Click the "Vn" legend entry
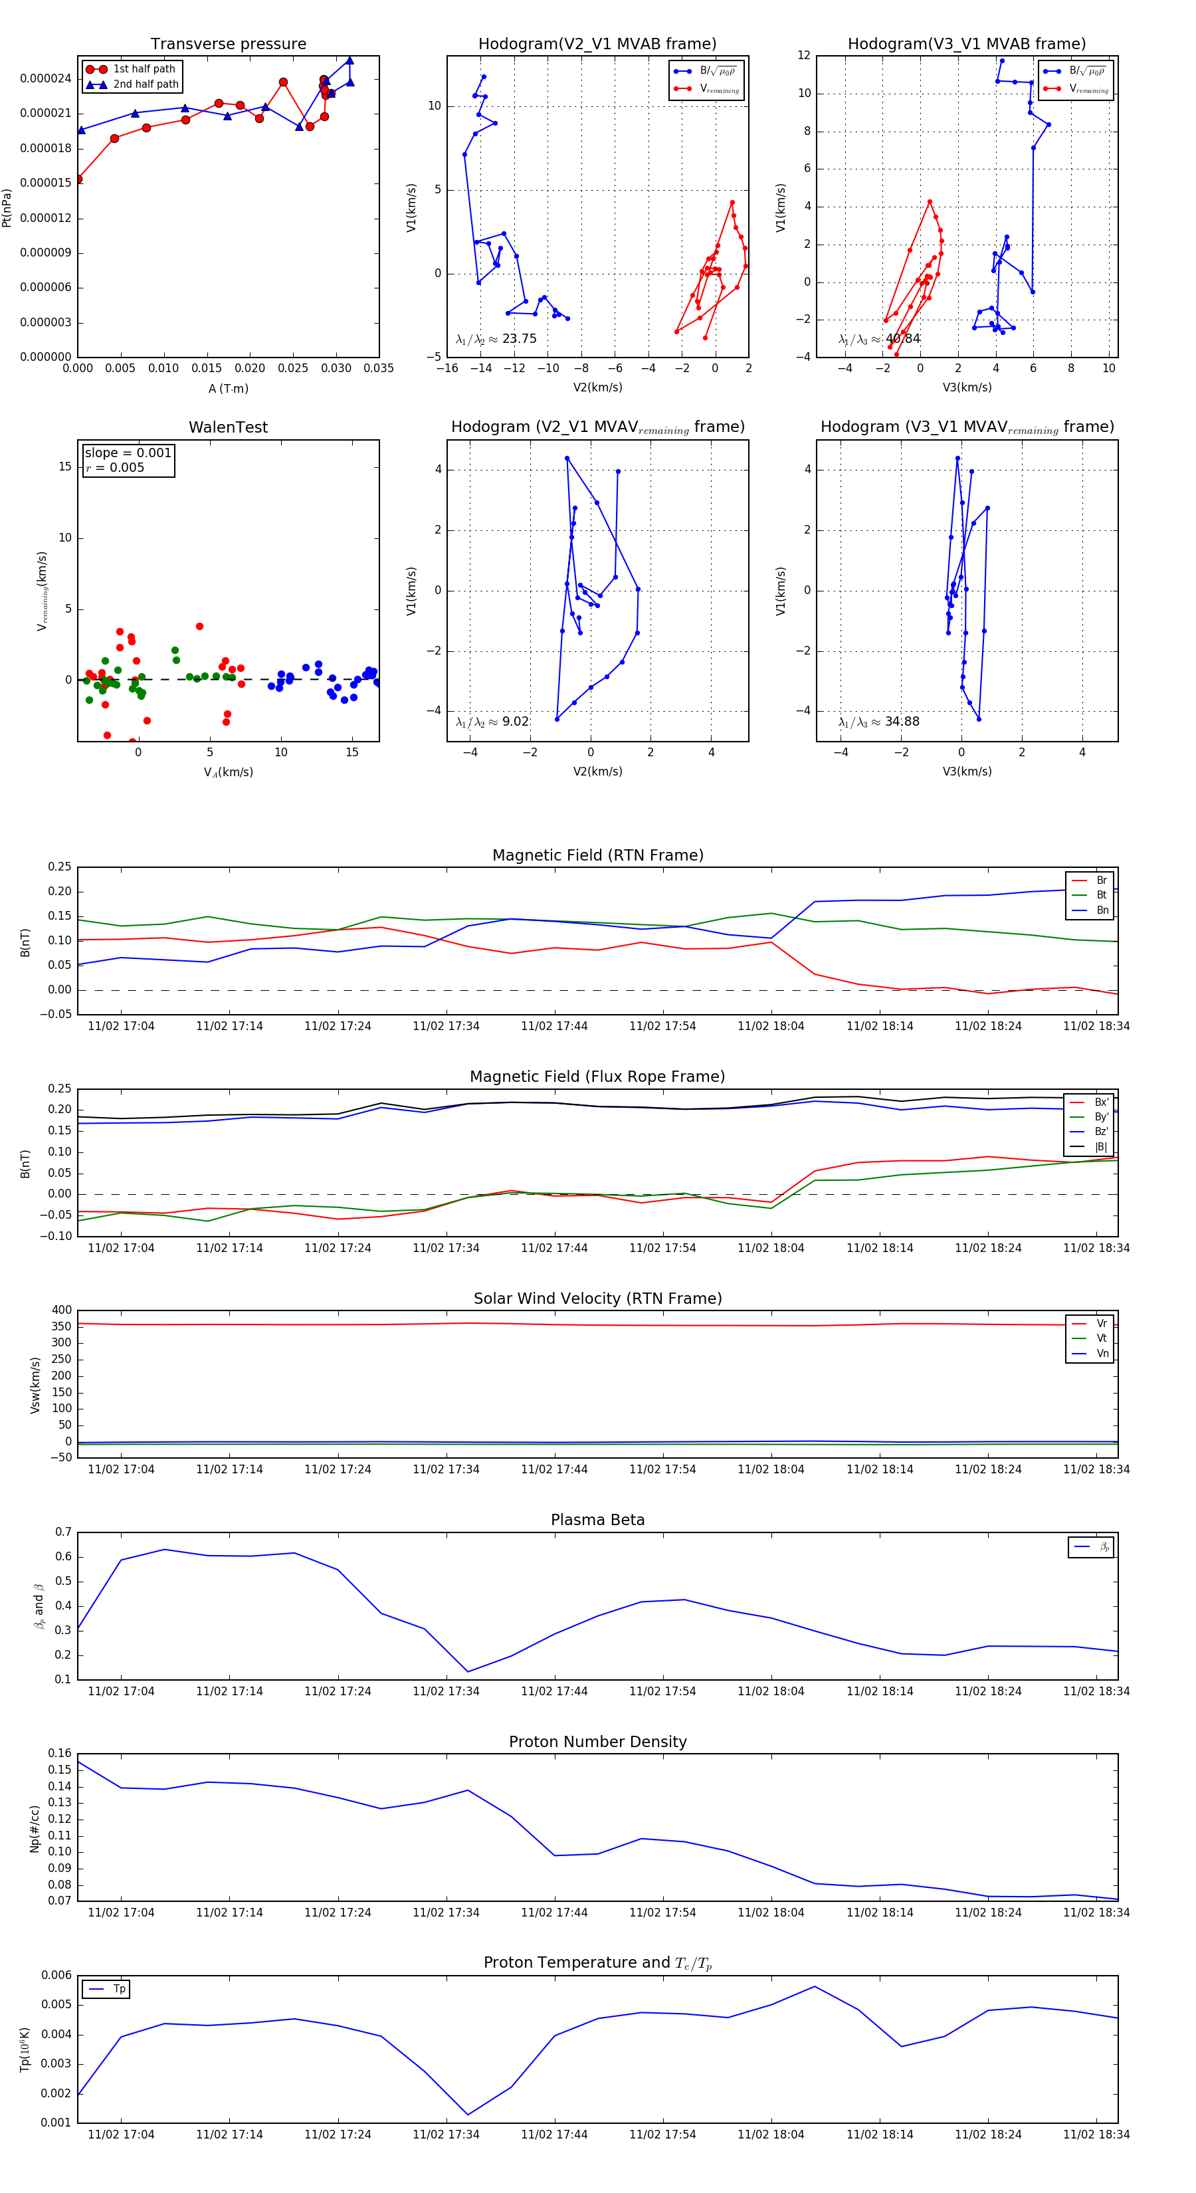The height and width of the screenshot is (2193, 1196). click(x=1090, y=1354)
